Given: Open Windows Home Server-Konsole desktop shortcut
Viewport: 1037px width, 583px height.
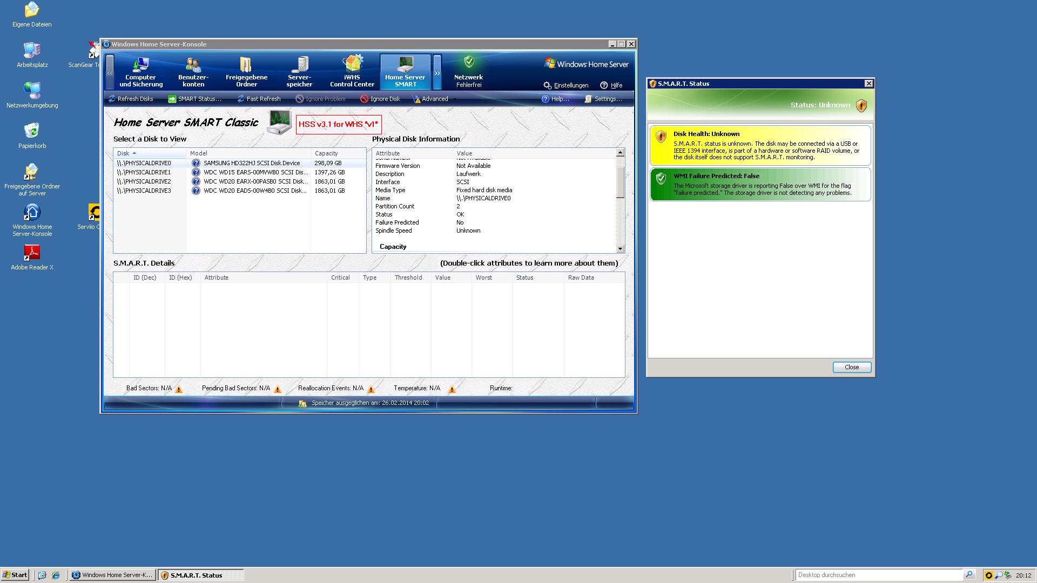Looking at the screenshot, I should [32, 220].
